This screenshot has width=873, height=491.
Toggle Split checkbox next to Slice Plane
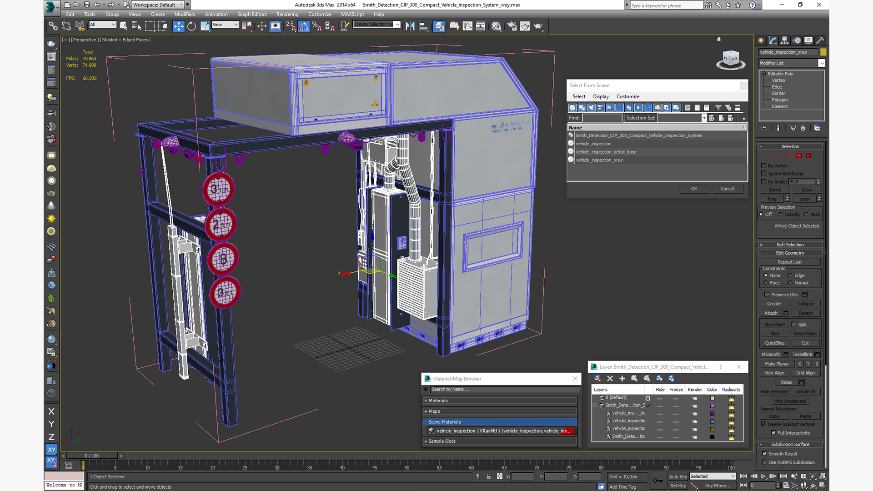[x=794, y=324]
